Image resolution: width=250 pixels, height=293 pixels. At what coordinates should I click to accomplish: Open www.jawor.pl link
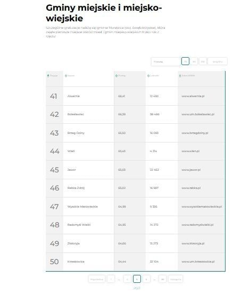191,170
